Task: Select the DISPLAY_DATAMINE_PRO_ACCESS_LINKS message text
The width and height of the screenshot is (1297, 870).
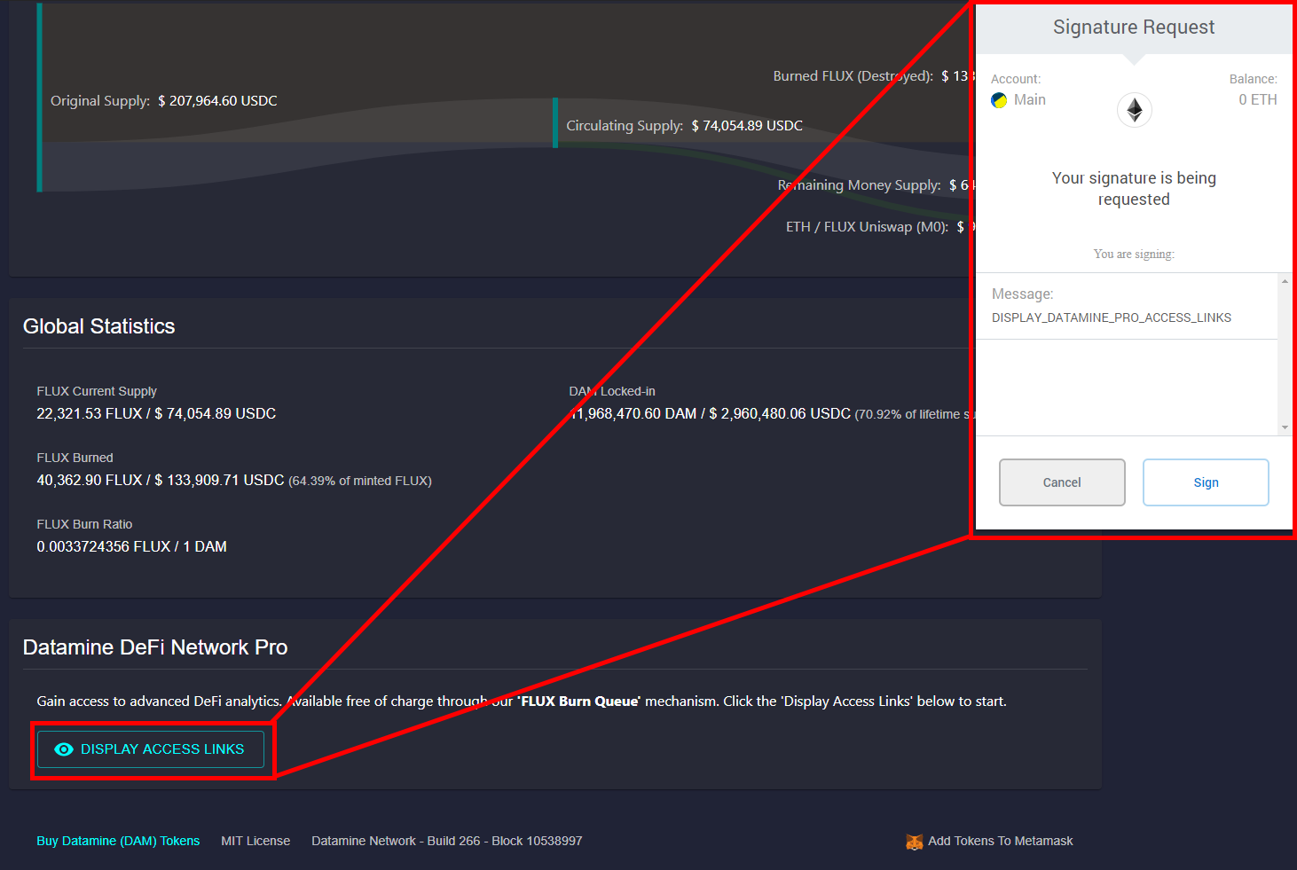Action: point(1112,317)
